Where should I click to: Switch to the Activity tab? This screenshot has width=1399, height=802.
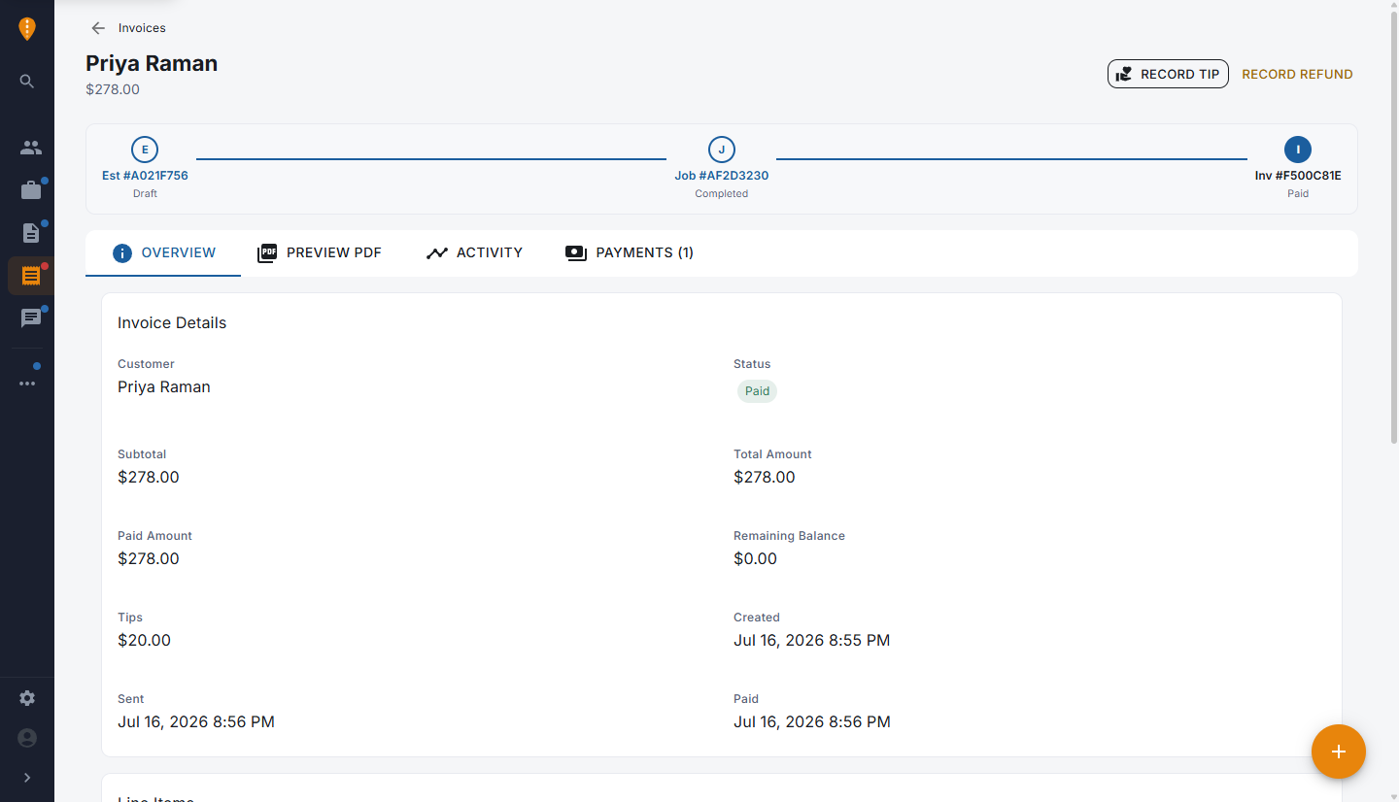coord(474,252)
